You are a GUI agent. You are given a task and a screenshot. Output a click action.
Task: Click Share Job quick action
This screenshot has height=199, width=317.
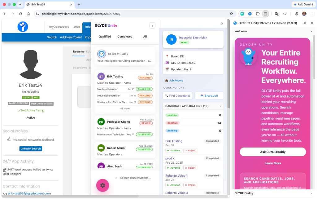click(x=209, y=95)
